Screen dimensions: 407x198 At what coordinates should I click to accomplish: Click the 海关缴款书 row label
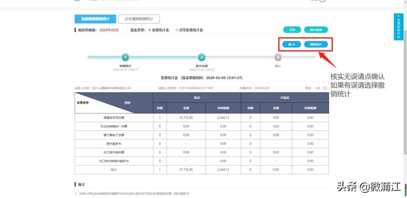click(x=114, y=144)
